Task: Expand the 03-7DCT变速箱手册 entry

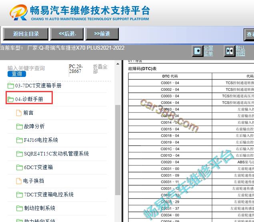Action: pyautogui.click(x=38, y=85)
